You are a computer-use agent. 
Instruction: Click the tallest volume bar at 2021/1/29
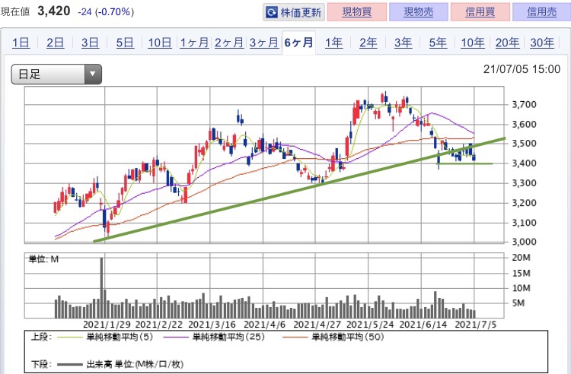[x=101, y=288]
